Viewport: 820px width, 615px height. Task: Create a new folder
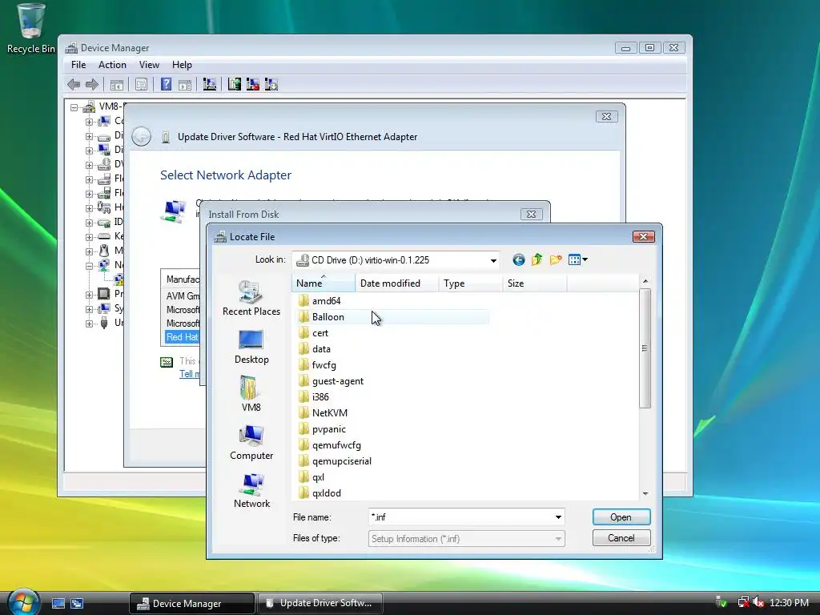click(x=556, y=259)
